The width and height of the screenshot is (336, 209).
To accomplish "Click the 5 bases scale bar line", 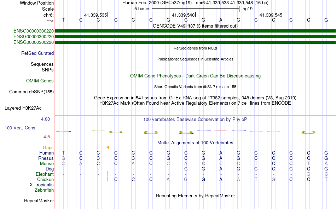I will coord(196,9).
